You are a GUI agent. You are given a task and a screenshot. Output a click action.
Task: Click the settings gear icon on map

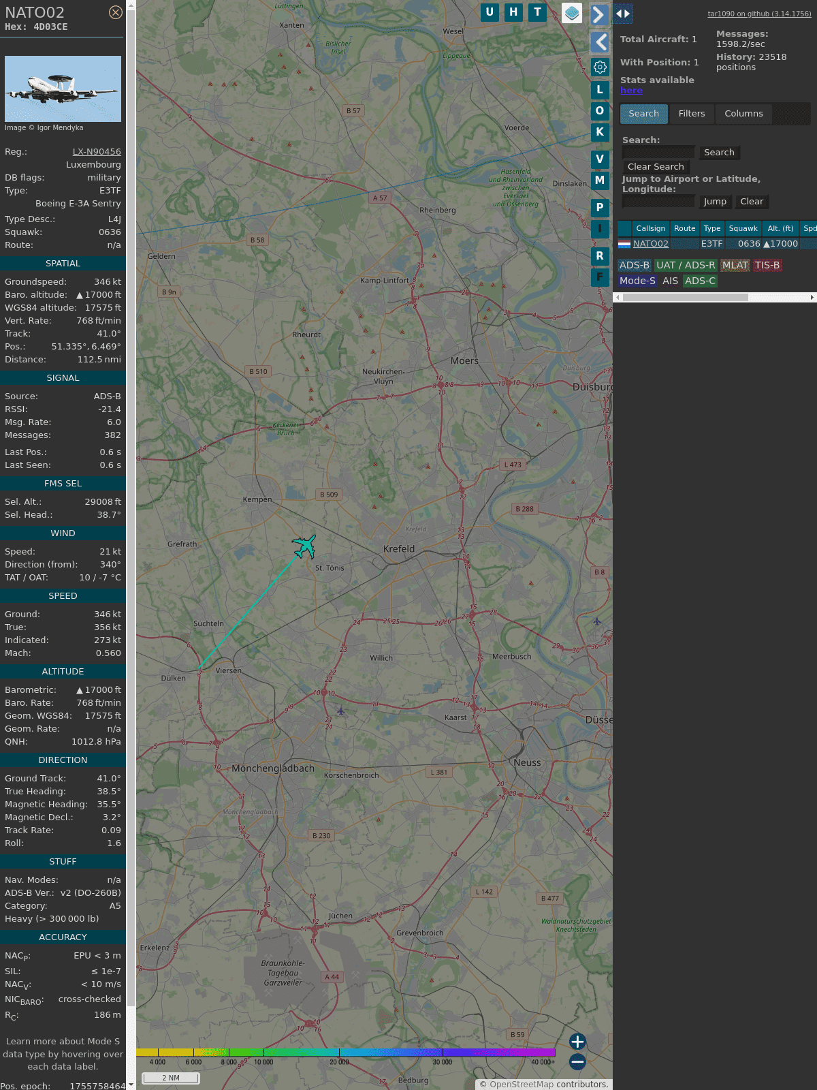click(x=600, y=67)
